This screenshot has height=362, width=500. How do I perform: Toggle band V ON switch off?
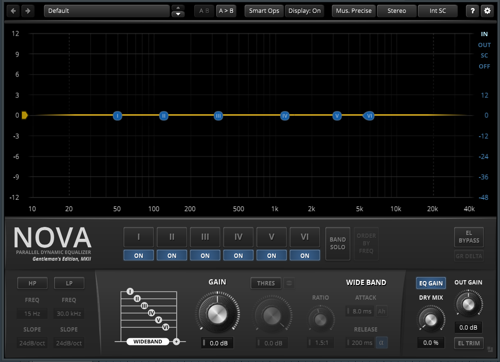(271, 255)
